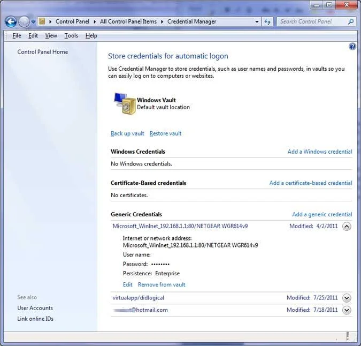Select the Windows Vault safe icon
The height and width of the screenshot is (346, 361).
(x=125, y=103)
